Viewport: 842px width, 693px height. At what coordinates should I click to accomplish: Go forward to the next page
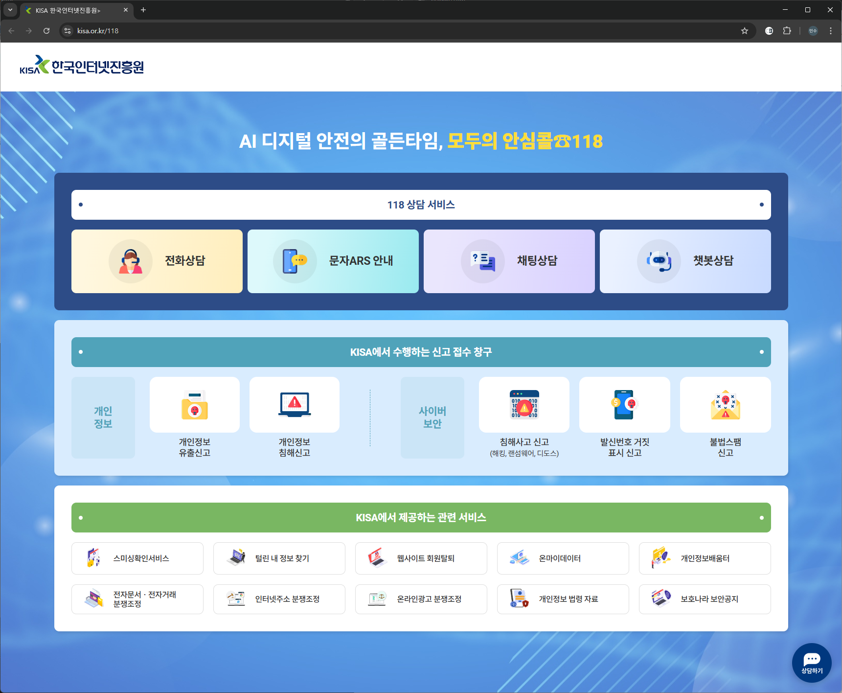coord(29,31)
